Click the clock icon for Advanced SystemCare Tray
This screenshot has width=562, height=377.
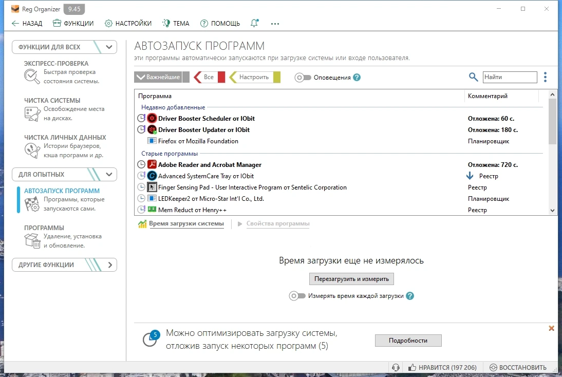141,176
